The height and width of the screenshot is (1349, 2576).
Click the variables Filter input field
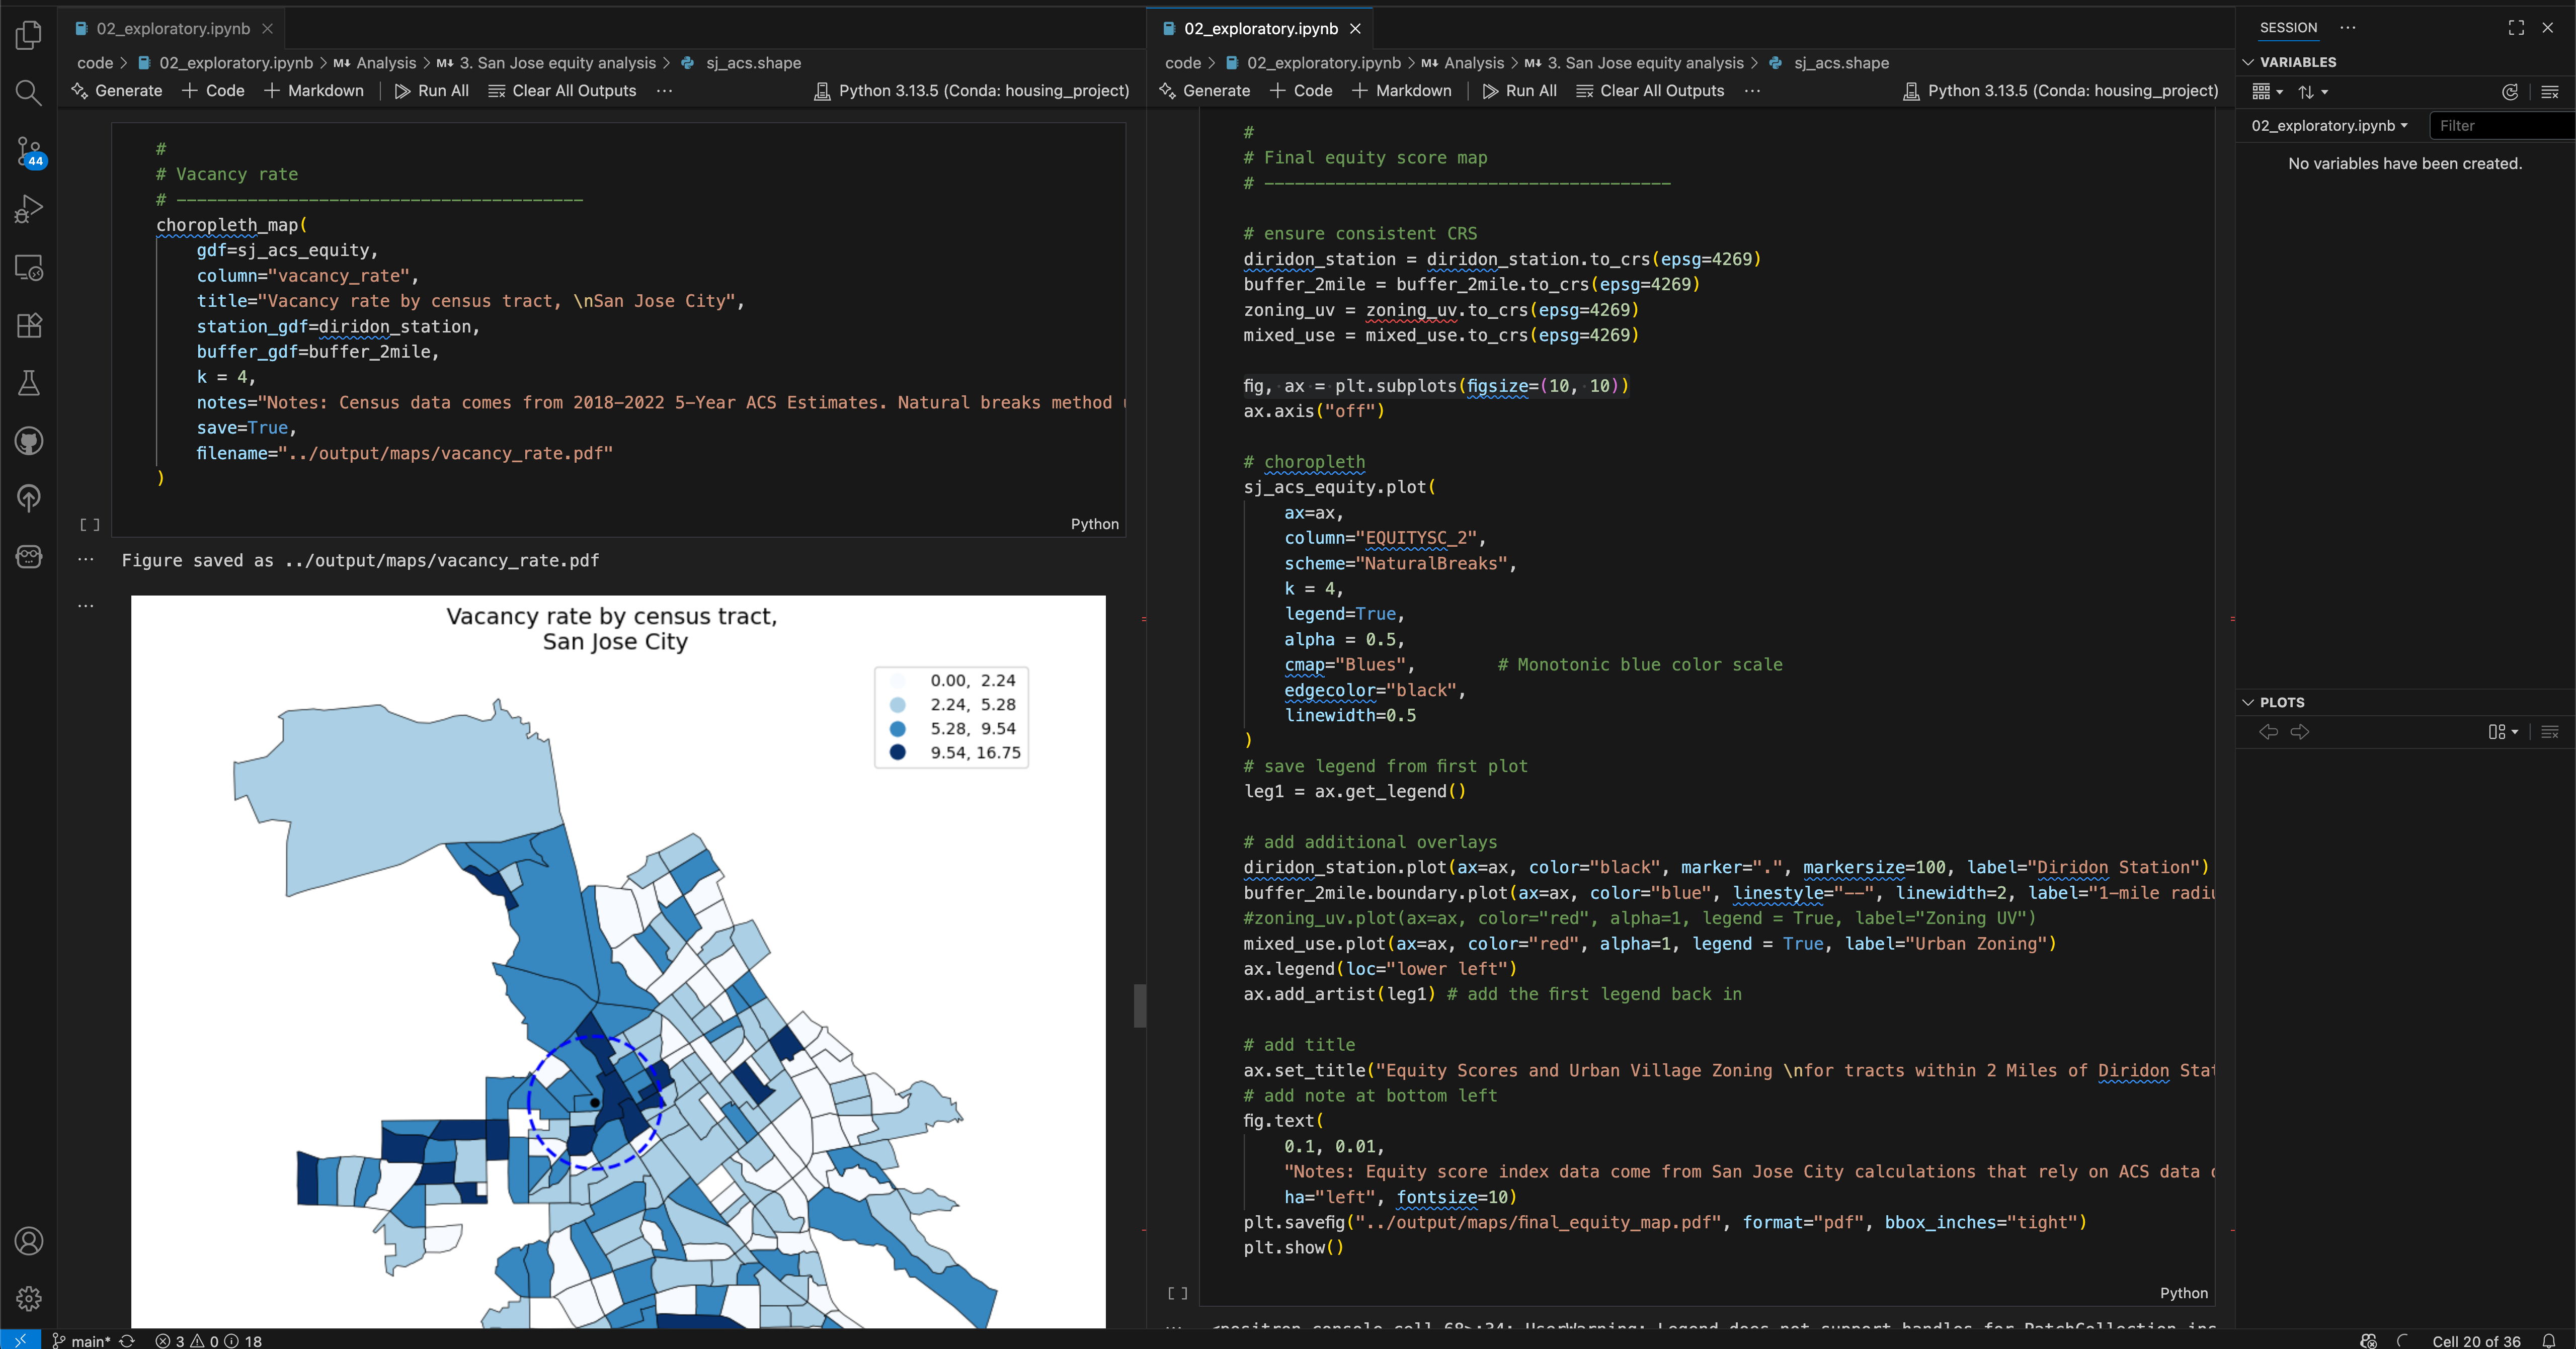point(2500,126)
